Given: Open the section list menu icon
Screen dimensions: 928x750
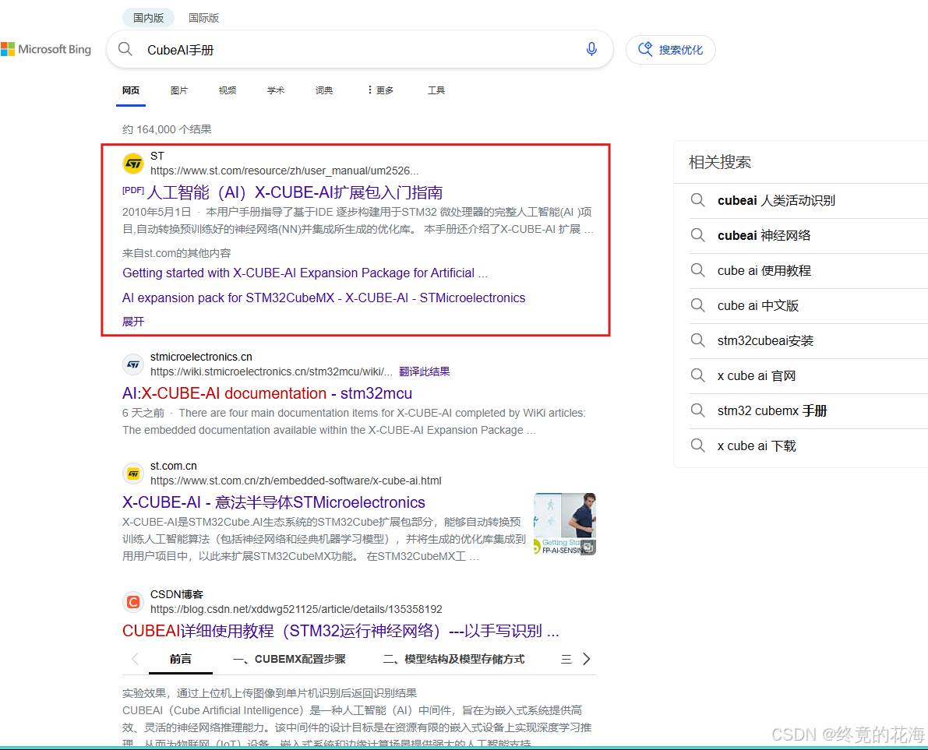Looking at the screenshot, I should click(566, 659).
